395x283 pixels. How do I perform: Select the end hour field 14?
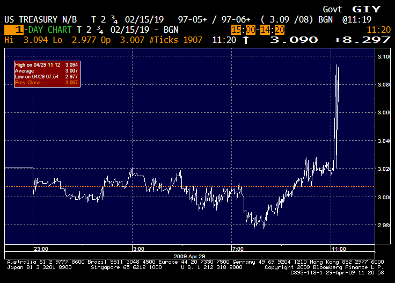pos(265,30)
